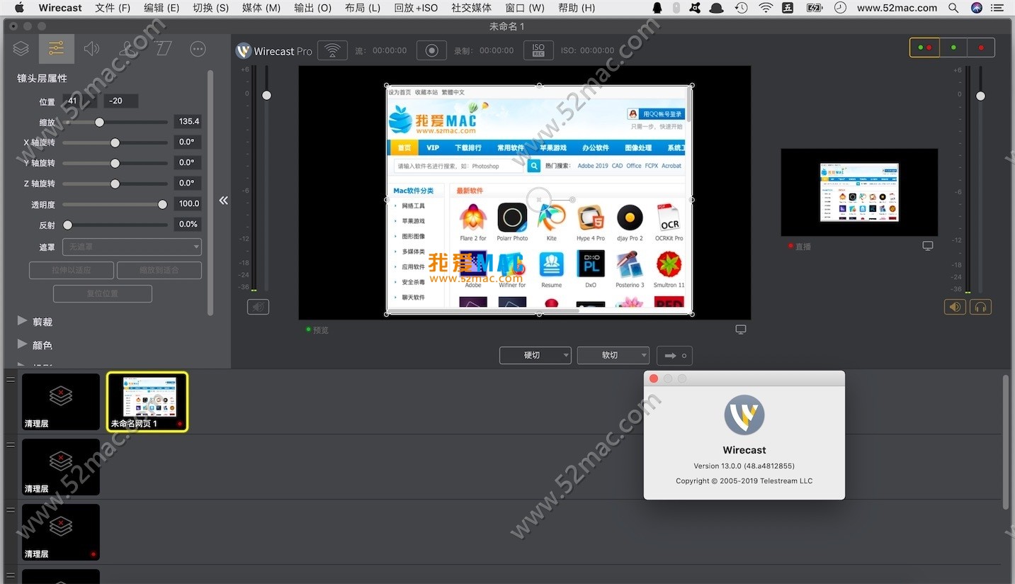Adjust the 反射 slider
This screenshot has width=1015, height=584.
tap(115, 225)
